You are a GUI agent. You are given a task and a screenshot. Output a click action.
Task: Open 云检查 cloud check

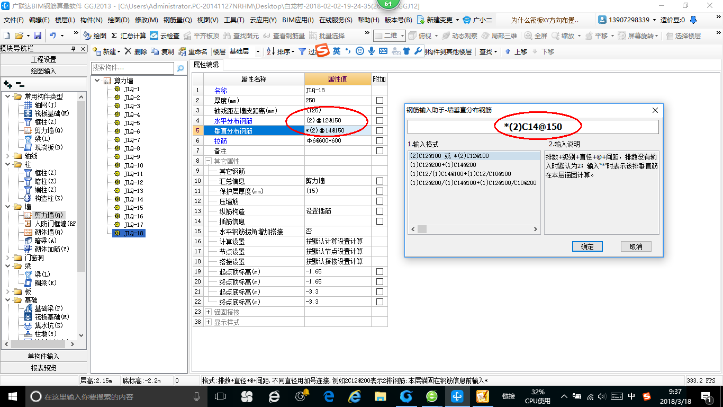(165, 36)
